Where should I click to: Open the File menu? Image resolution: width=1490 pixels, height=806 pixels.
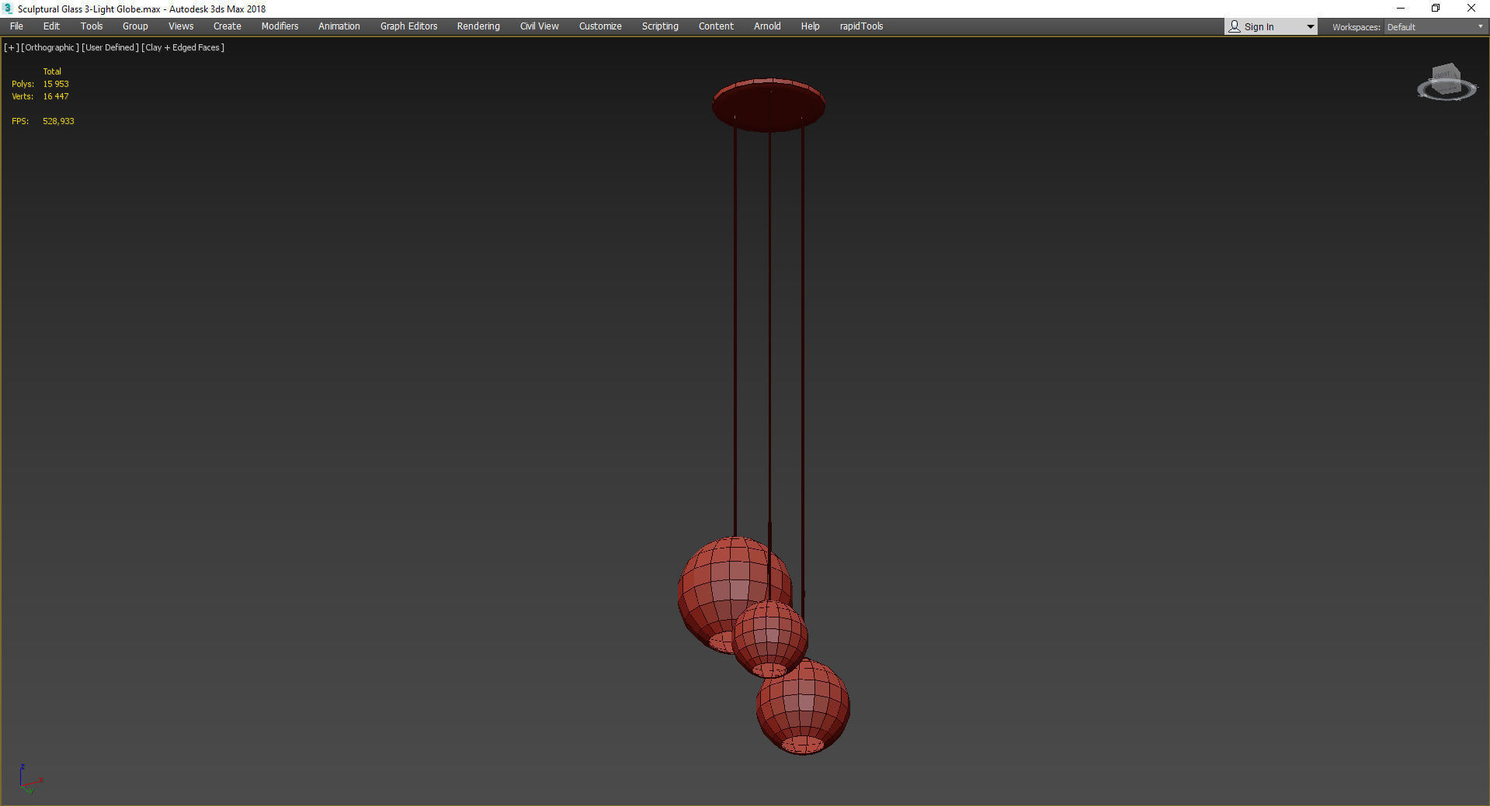pyautogui.click(x=16, y=26)
